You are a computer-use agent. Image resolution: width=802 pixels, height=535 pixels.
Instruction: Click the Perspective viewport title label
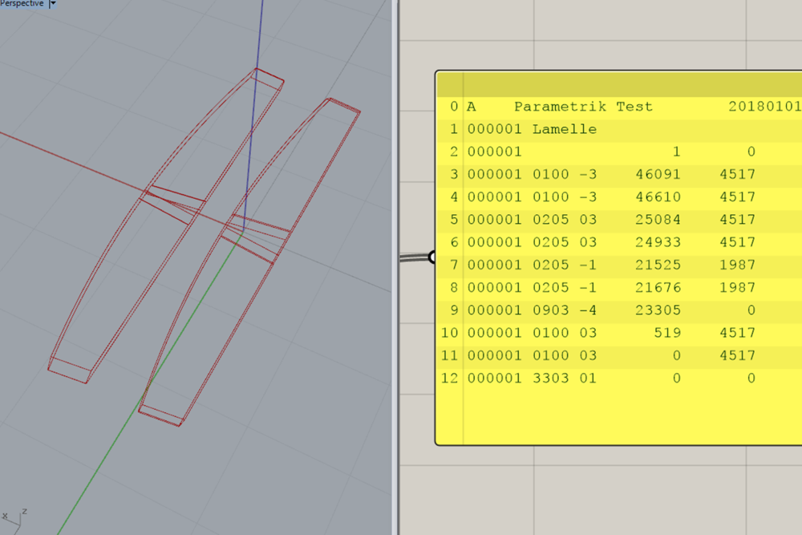pos(22,4)
